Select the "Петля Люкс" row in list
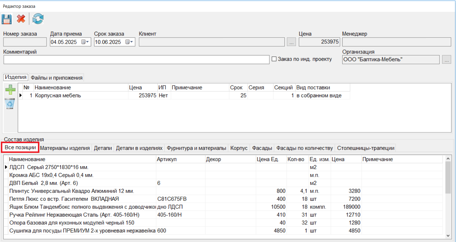Image resolution: width=456 pixels, height=242 pixels. click(x=64, y=199)
